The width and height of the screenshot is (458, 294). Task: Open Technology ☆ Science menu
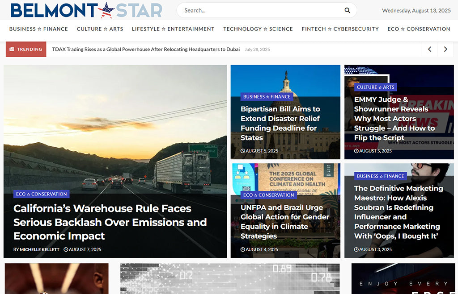coord(258,29)
